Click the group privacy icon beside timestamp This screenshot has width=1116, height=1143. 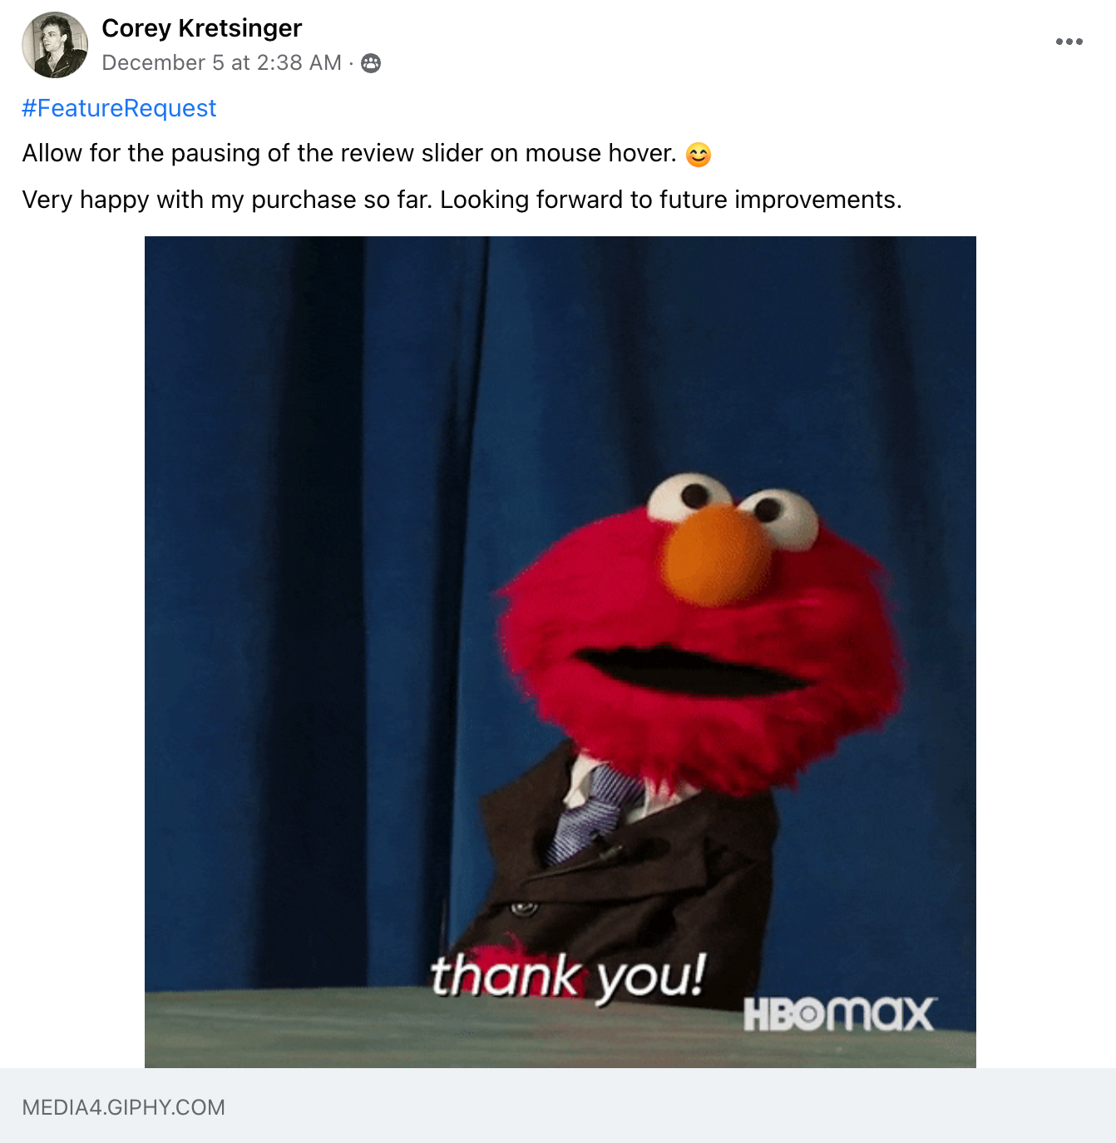click(371, 63)
